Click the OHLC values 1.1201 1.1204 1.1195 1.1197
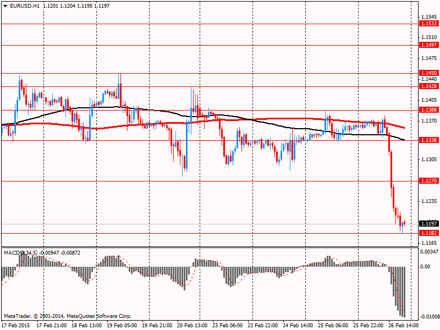Screen dimensions: 440x330 click(76, 6)
